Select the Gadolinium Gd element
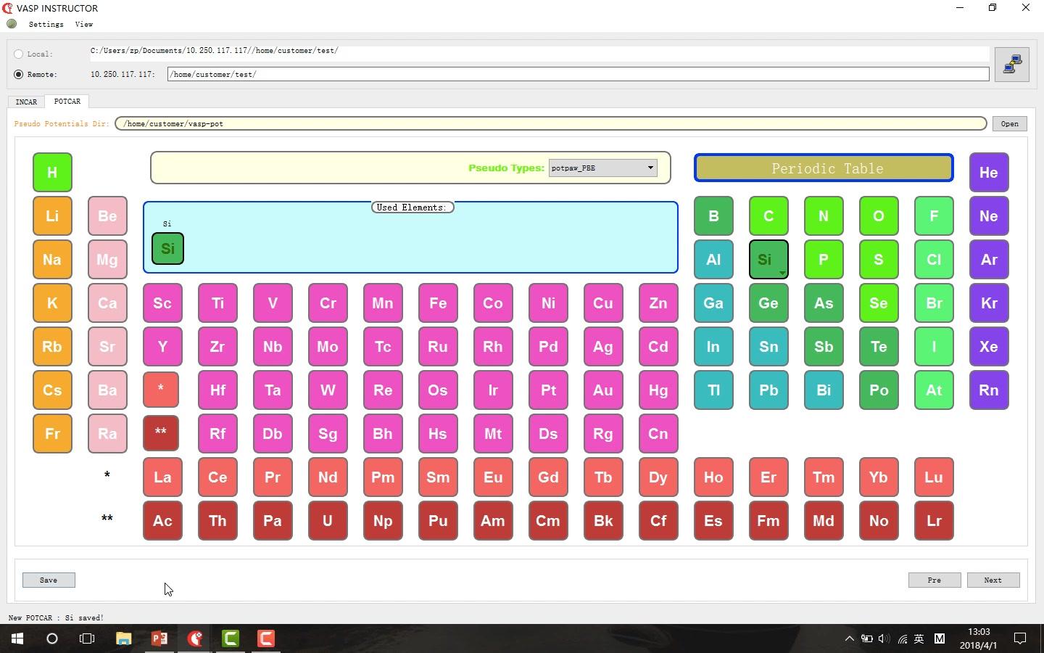This screenshot has height=653, width=1044. click(x=548, y=477)
